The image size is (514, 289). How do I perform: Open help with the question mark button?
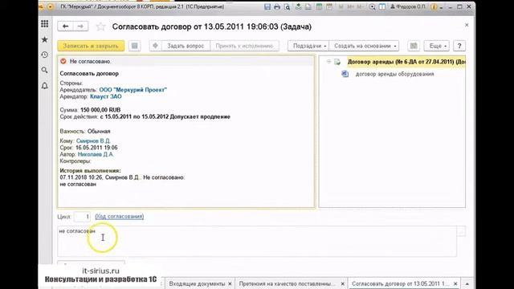point(459,46)
